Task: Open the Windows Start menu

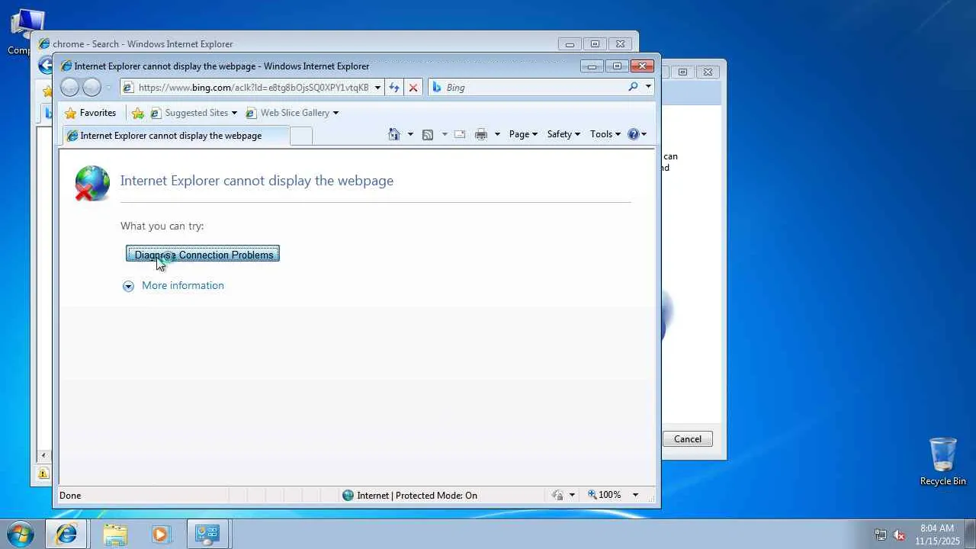Action: [20, 534]
